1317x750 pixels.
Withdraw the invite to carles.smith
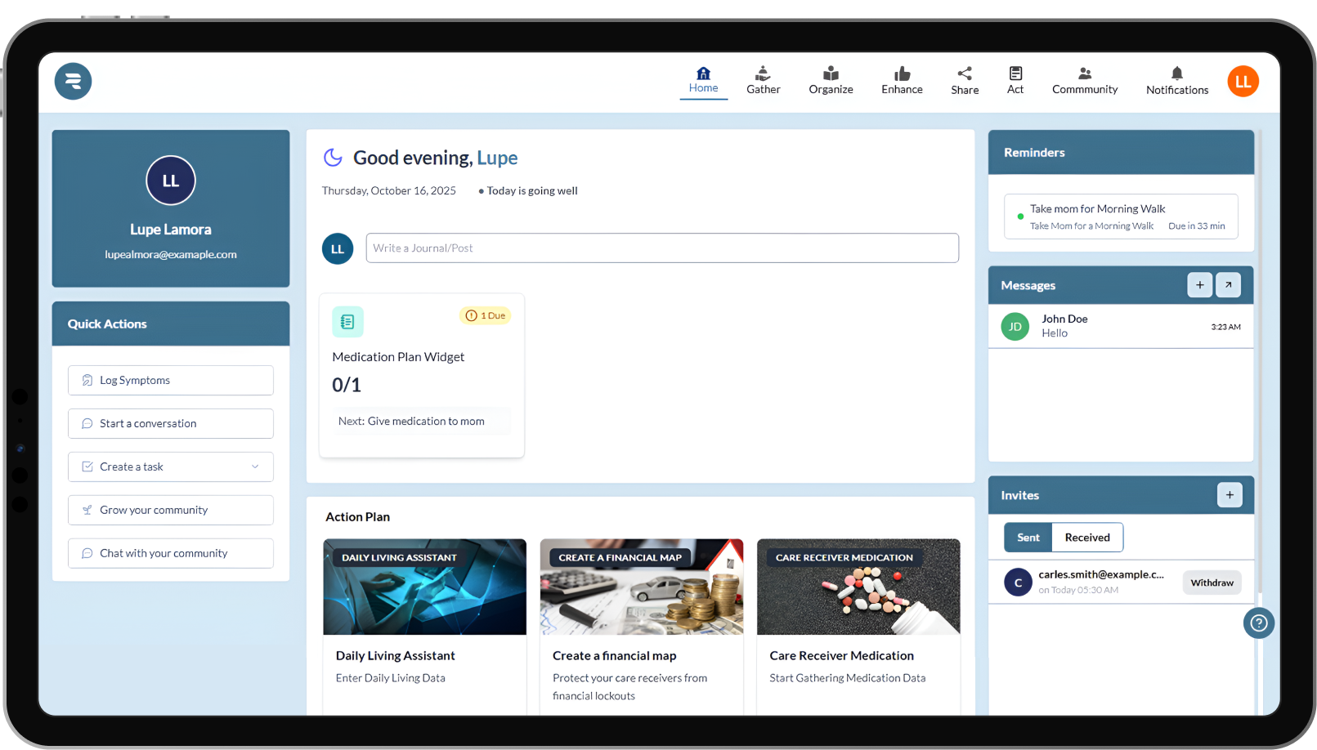(1212, 582)
